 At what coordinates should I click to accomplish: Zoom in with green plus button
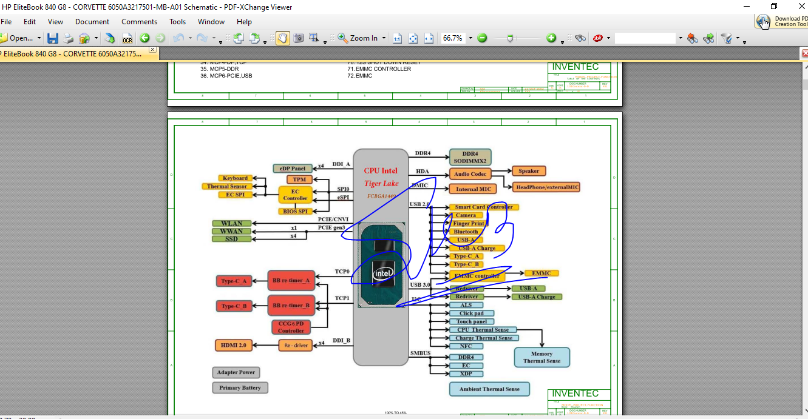(x=551, y=38)
